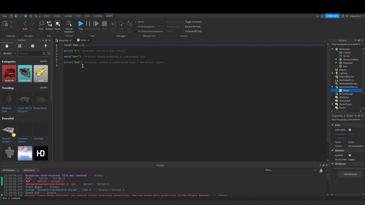The image size is (365, 205).
Task: Click the Add Attribute button
Action: [350, 174]
